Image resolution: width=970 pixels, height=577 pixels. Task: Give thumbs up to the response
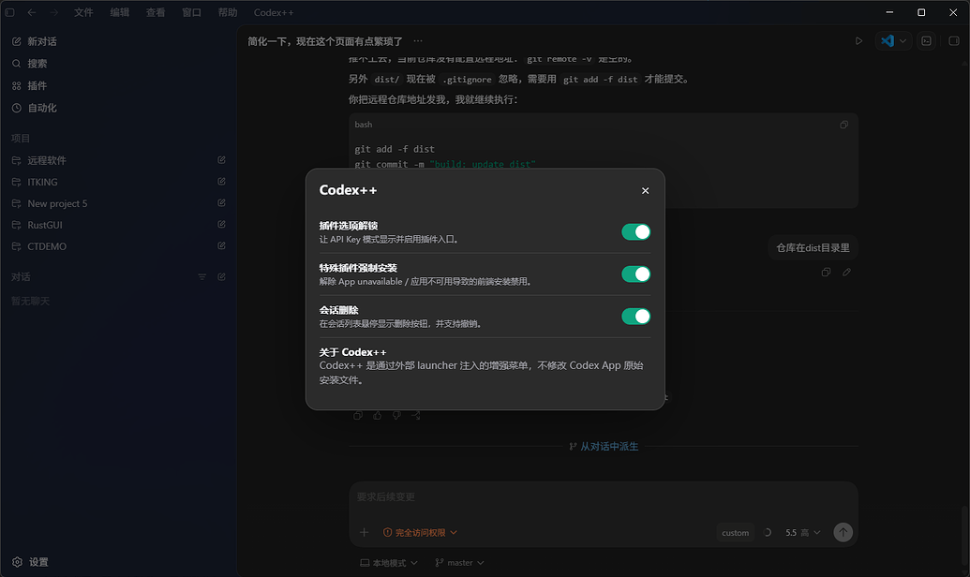pyautogui.click(x=378, y=416)
